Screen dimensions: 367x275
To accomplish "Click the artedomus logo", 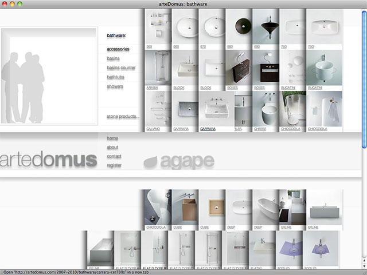I will [48, 160].
